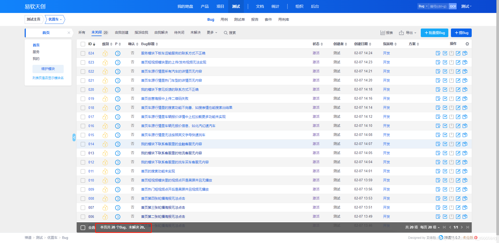This screenshot has width=499, height=243.
Task: Click the 维护模块 button
Action: click(x=48, y=69)
